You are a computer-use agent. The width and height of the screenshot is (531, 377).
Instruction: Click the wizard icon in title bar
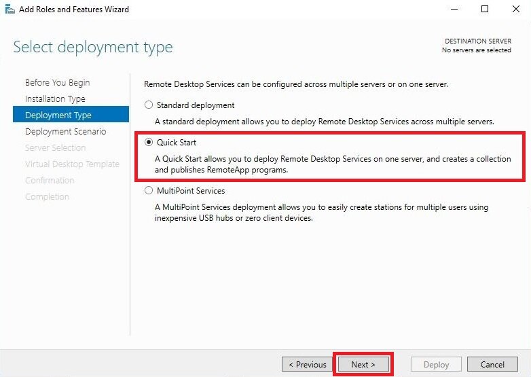click(10, 9)
